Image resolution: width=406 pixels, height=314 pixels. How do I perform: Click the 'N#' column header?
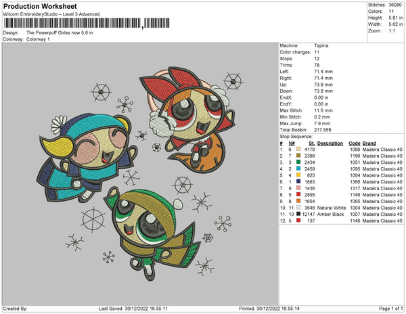(292, 143)
